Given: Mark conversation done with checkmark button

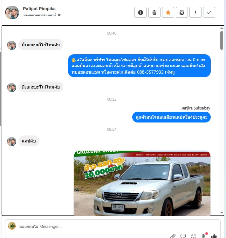Looking at the screenshot, I should click(x=209, y=12).
